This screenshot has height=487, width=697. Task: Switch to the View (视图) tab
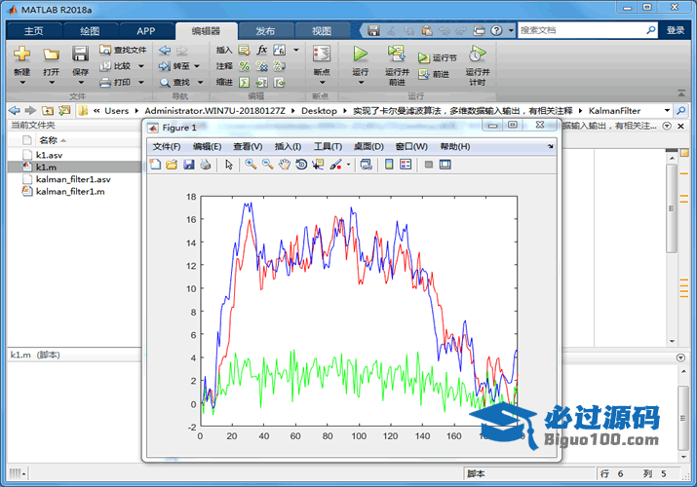[x=322, y=30]
